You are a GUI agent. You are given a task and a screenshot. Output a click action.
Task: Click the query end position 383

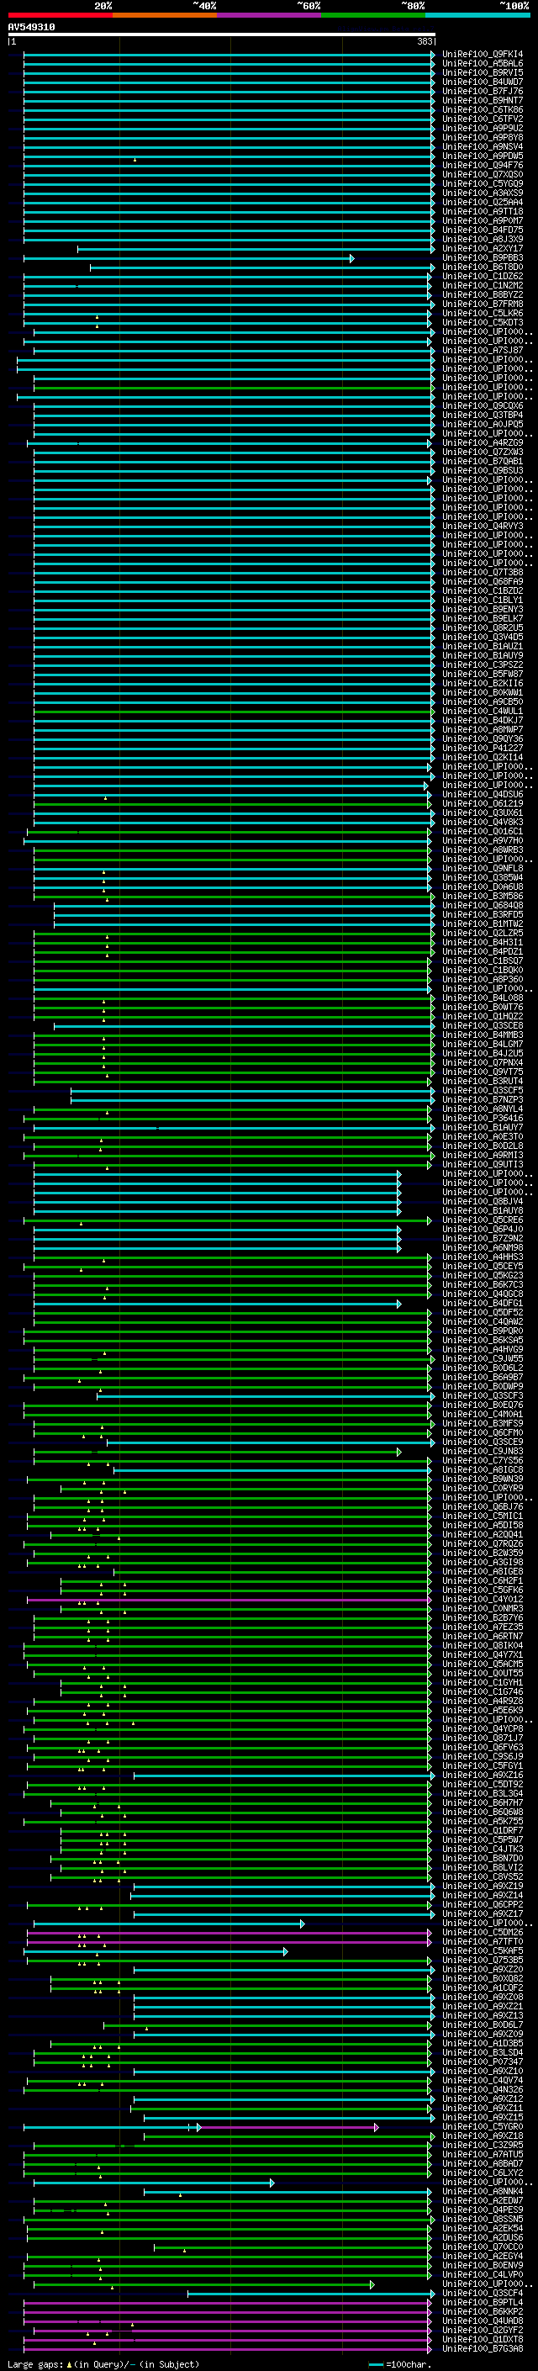[x=424, y=41]
